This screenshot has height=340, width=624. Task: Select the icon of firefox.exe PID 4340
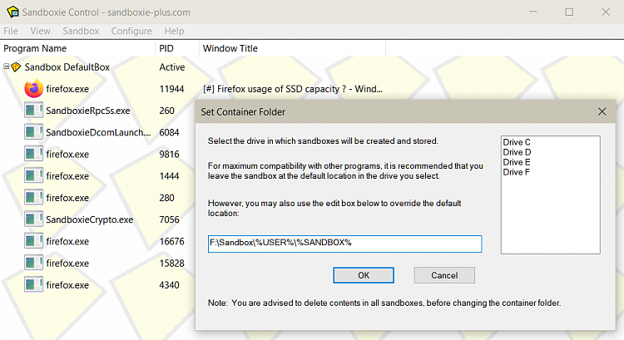coord(34,285)
